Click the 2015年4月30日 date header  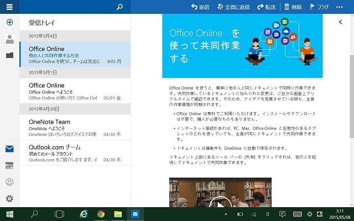[x=75, y=109]
